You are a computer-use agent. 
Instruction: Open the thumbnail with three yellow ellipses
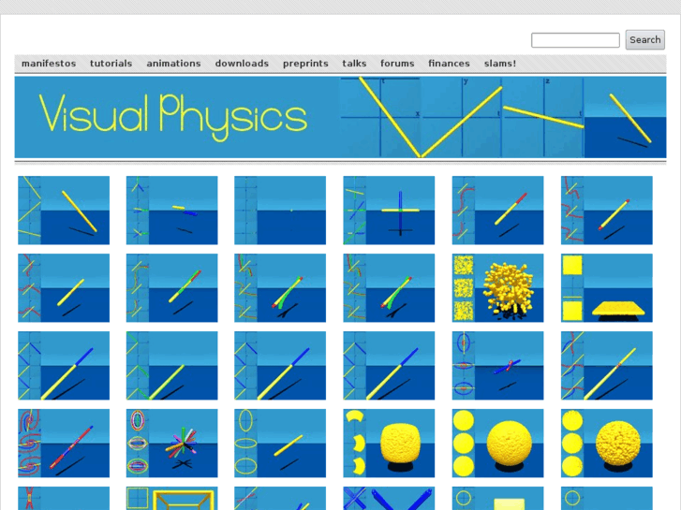point(280,444)
